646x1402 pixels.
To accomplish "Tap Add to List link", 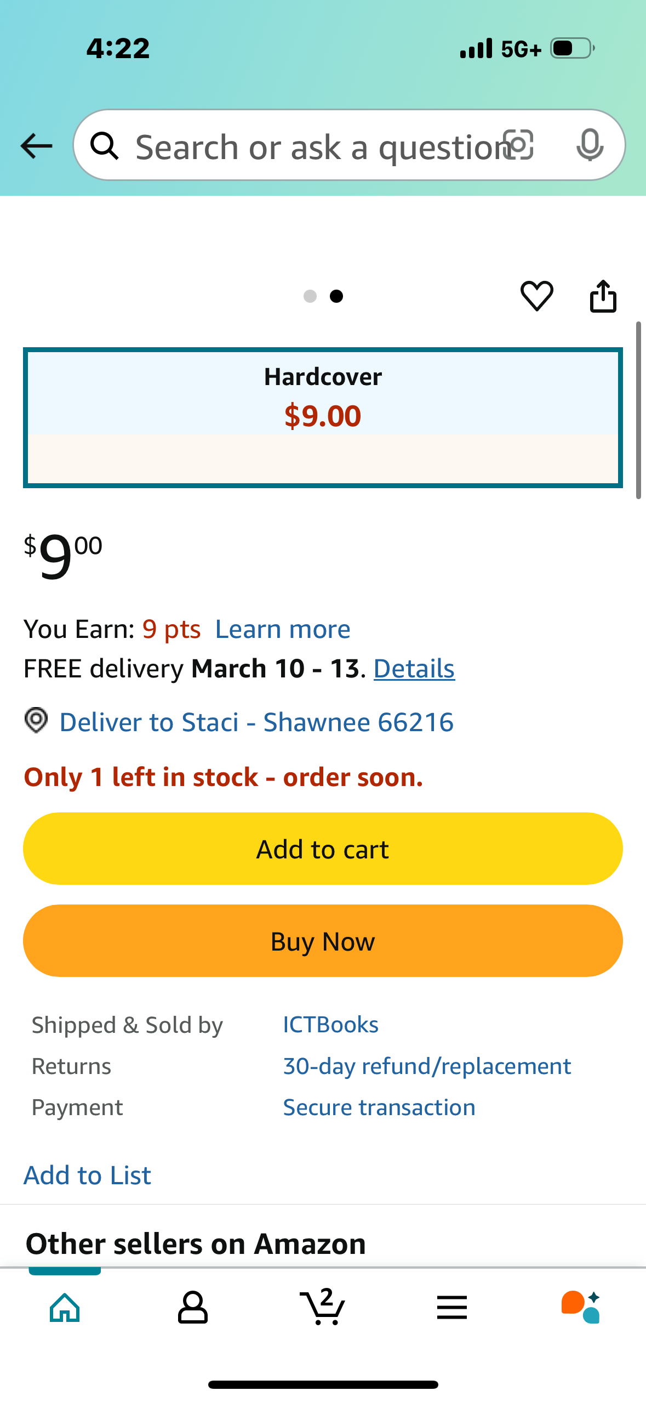I will (x=87, y=1175).
